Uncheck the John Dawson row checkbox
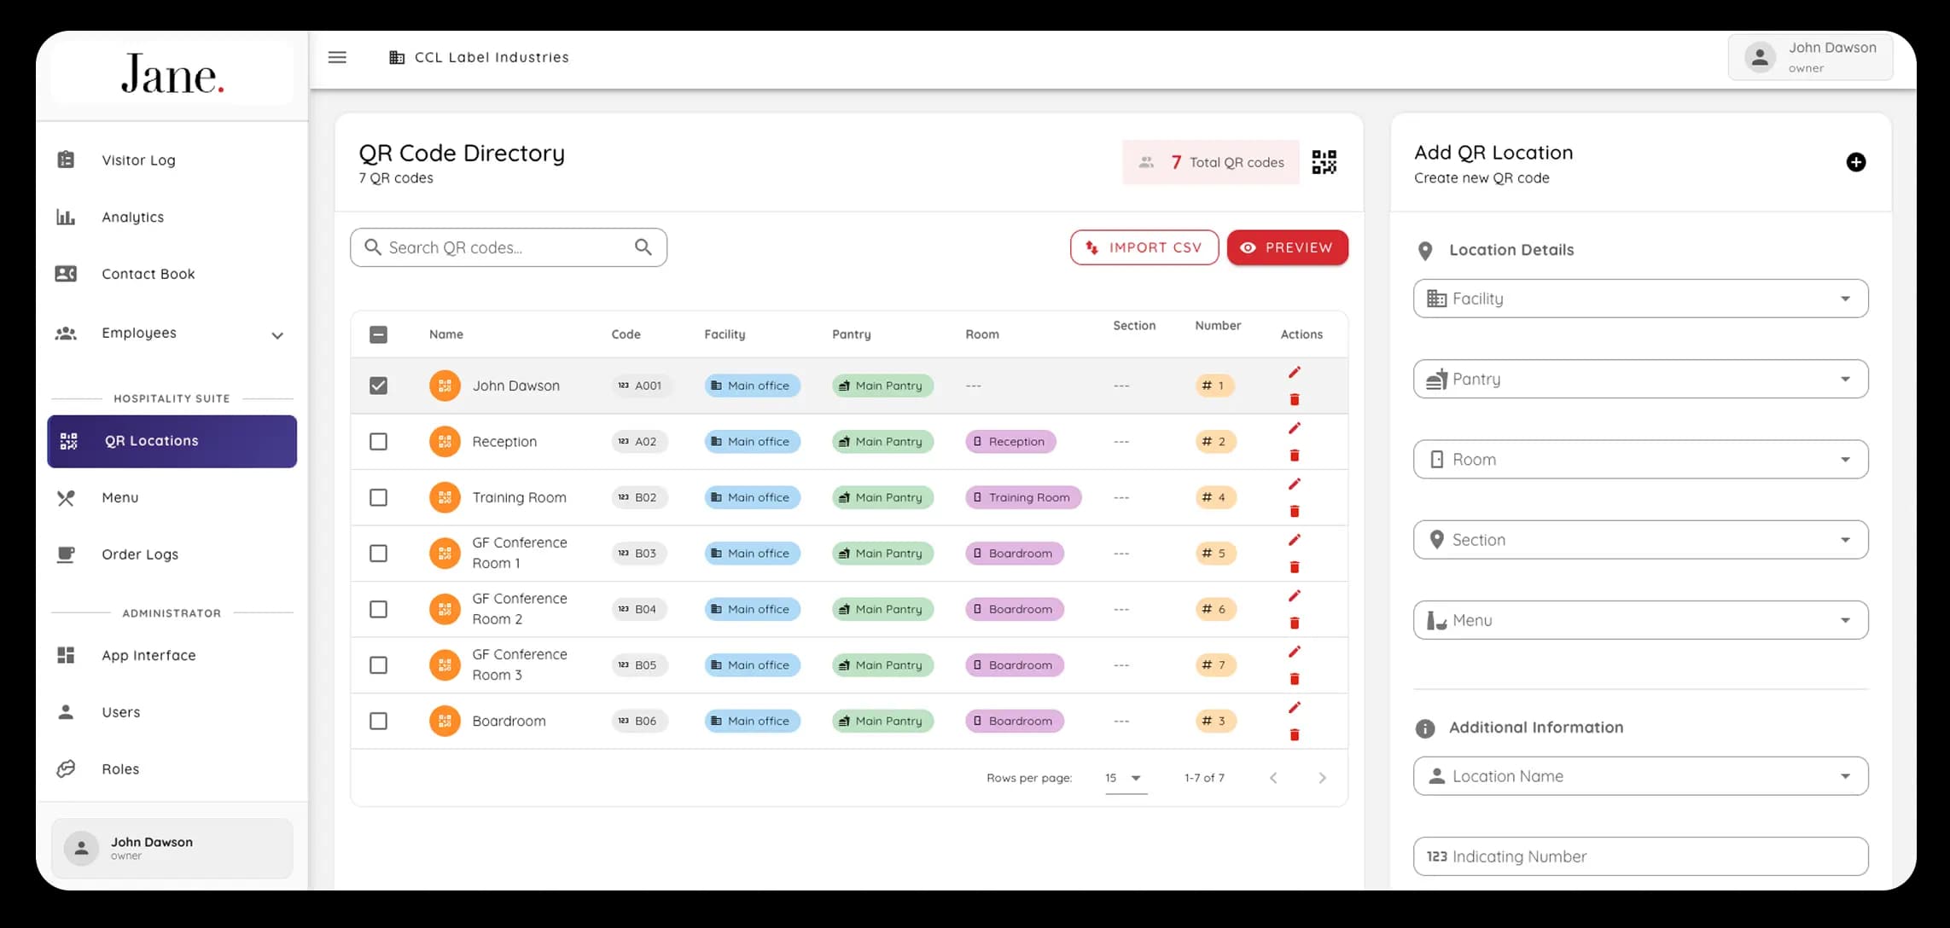 378,386
